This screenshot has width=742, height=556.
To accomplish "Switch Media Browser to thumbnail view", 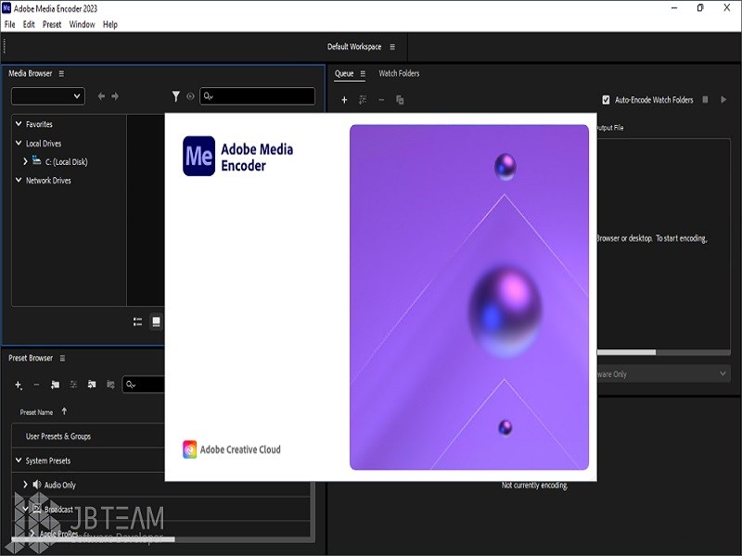I will click(x=156, y=322).
